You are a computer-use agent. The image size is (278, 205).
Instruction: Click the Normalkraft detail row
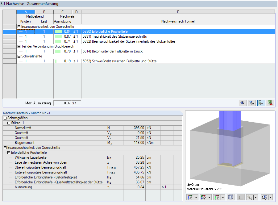click(x=93, y=128)
